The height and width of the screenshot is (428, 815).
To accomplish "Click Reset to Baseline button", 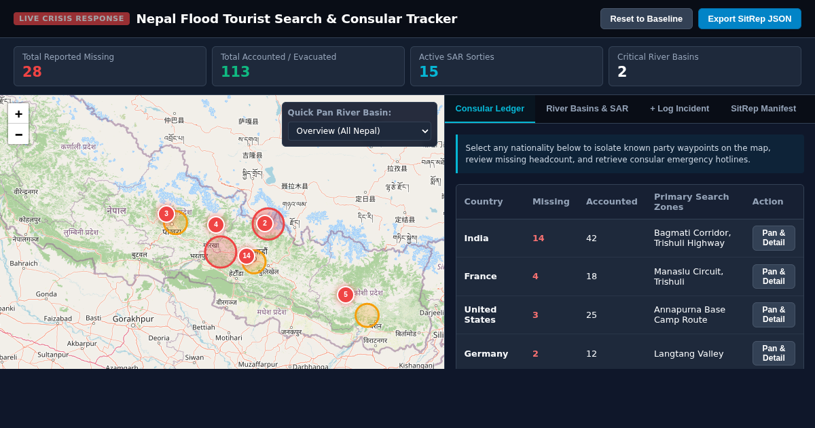I will click(646, 19).
